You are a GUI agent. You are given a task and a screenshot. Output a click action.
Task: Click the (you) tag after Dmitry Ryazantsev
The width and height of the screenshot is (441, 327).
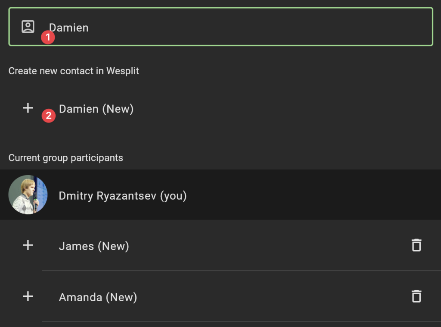click(x=173, y=196)
